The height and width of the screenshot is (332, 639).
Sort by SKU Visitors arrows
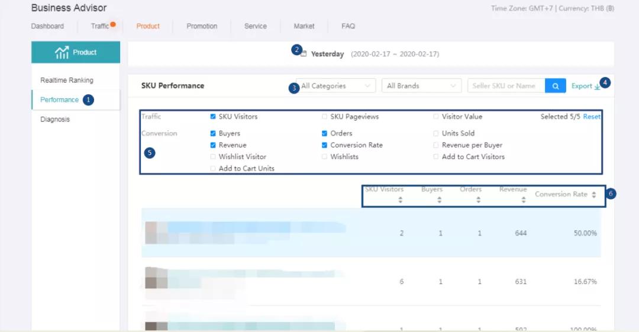(401, 200)
